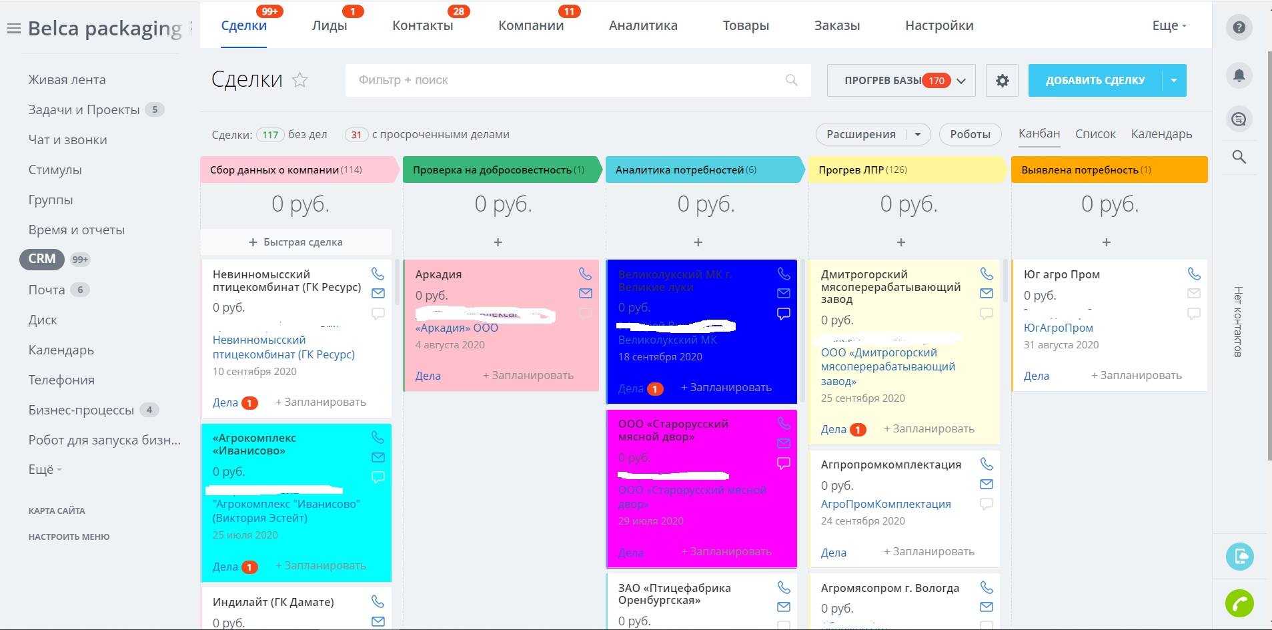Expand the Еще menu in top navigation
The height and width of the screenshot is (630, 1272).
click(1169, 26)
